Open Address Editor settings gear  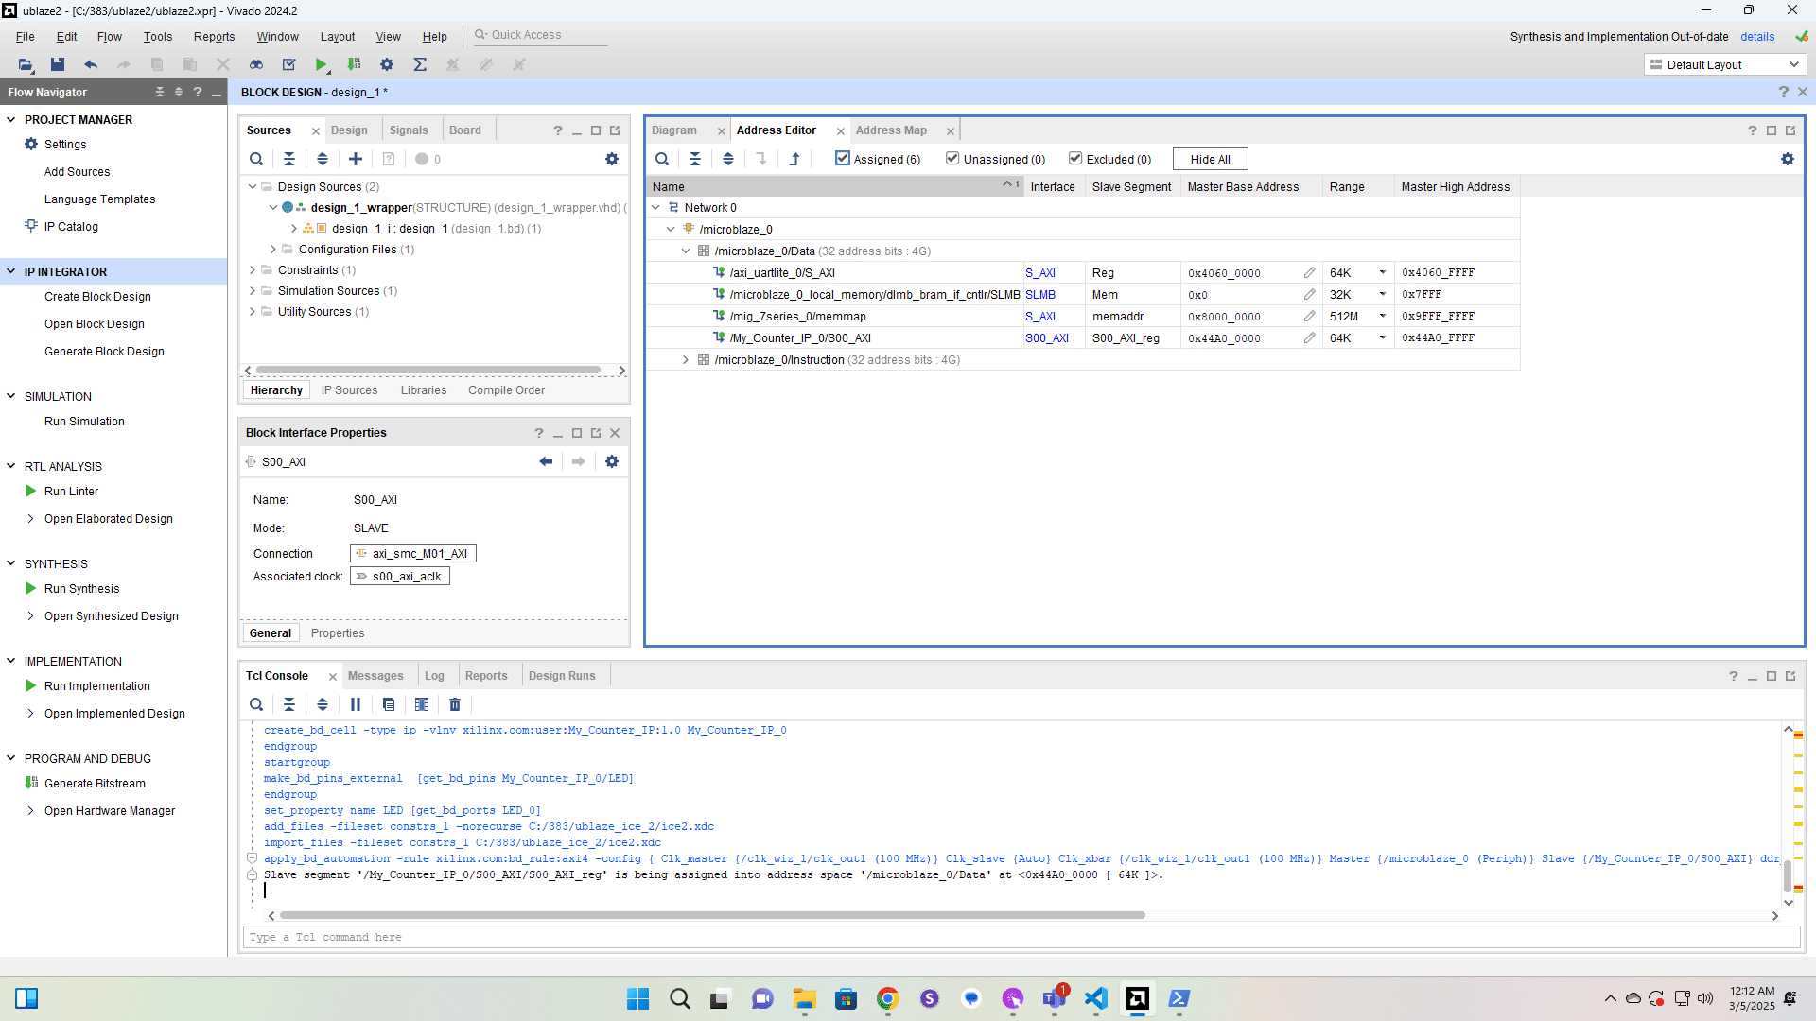pos(1787,159)
